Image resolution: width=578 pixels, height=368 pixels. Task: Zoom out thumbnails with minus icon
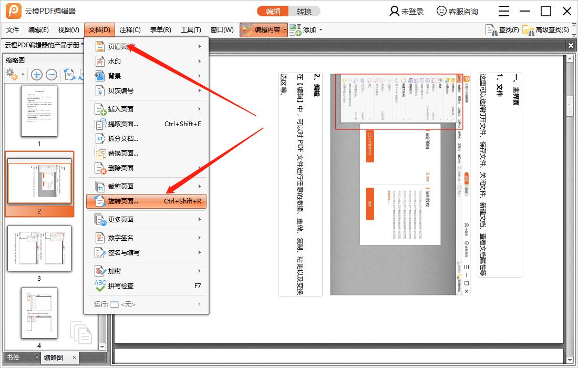coord(51,75)
